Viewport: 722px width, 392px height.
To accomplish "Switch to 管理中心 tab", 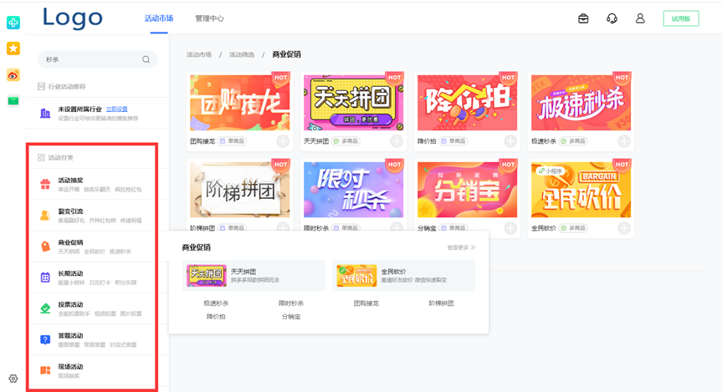I will click(x=209, y=18).
